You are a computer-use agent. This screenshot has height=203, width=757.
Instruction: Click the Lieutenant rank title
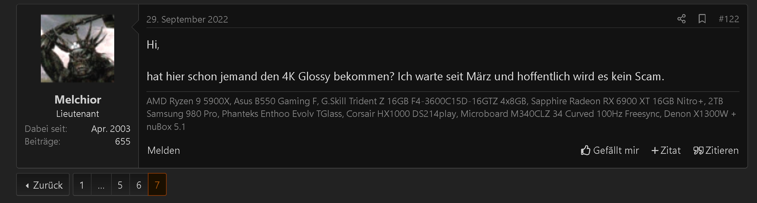point(78,114)
